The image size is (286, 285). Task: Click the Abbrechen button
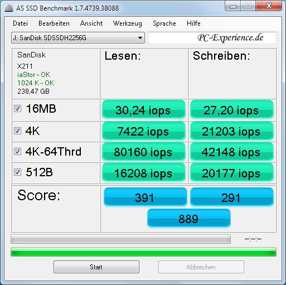tap(201, 267)
